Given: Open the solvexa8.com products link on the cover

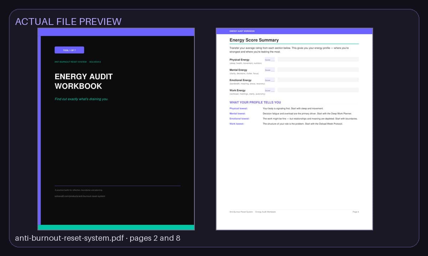Looking at the screenshot, I should point(80,196).
